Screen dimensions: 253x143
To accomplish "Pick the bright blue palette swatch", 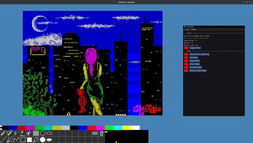I will (x=83, y=128).
